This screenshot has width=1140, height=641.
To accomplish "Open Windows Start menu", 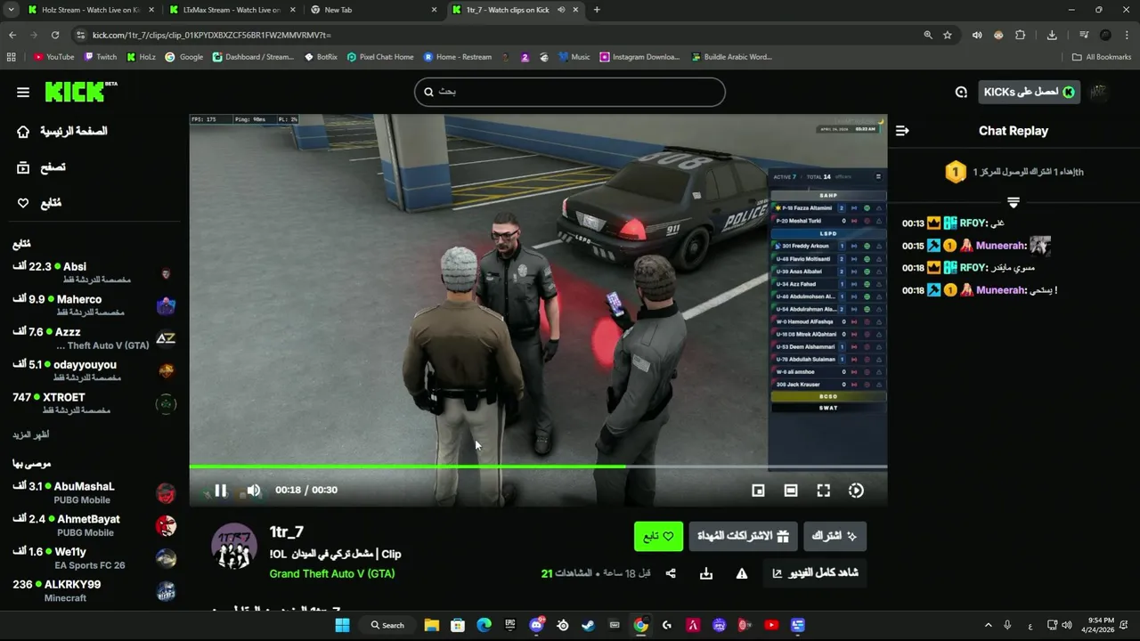I will pos(342,625).
